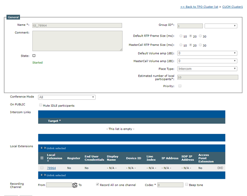Click 'This list is empty' message
The image size is (247, 196).
pyautogui.click(x=120, y=129)
